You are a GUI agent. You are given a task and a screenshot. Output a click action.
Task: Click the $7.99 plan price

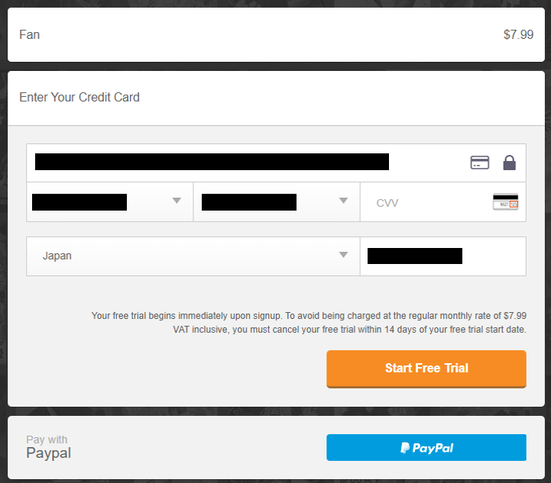pyautogui.click(x=518, y=35)
